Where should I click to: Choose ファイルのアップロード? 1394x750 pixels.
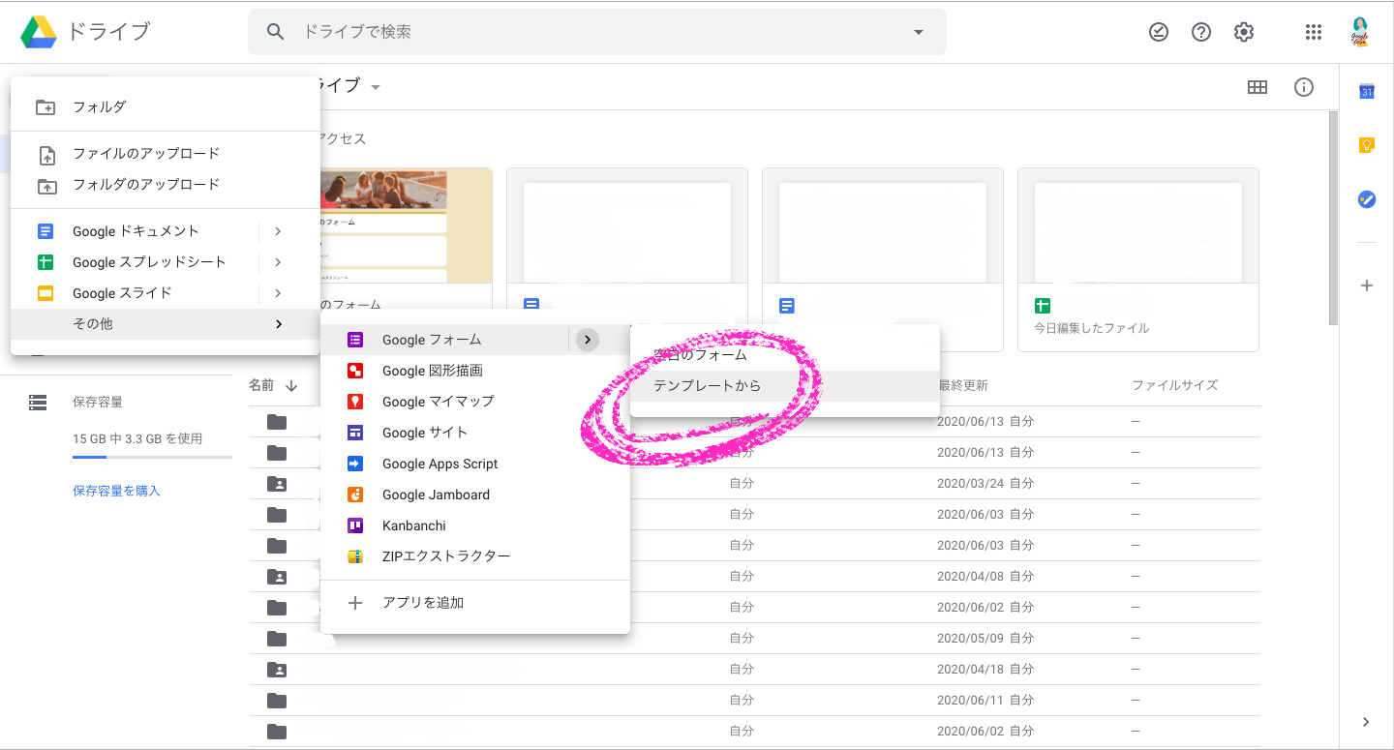(x=165, y=154)
